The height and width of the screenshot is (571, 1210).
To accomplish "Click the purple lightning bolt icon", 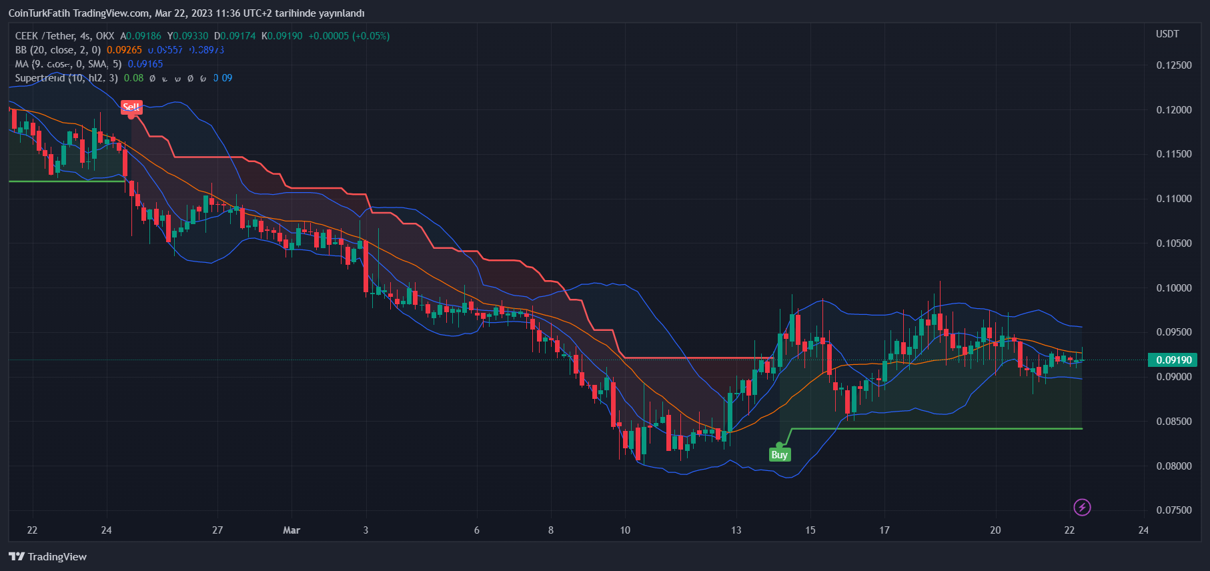I will (x=1082, y=508).
